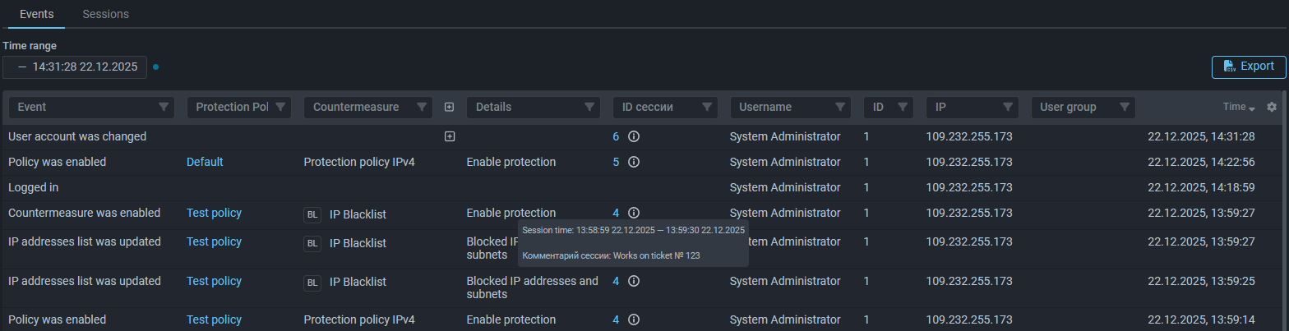Click the IP column filter icon
This screenshot has width=1289, height=331.
(1008, 107)
